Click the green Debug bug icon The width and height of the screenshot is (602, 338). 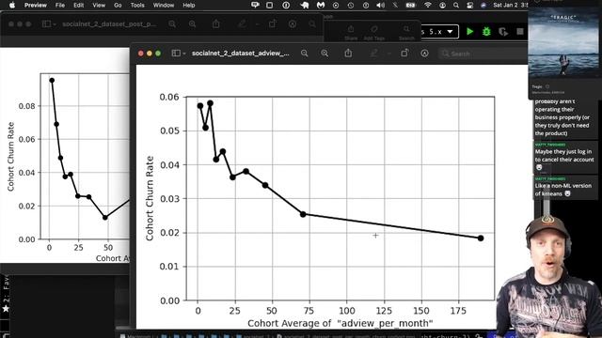(x=486, y=31)
